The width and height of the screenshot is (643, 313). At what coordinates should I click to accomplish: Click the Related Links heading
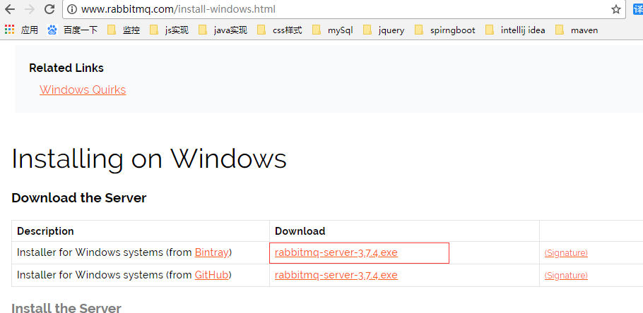[x=66, y=68]
